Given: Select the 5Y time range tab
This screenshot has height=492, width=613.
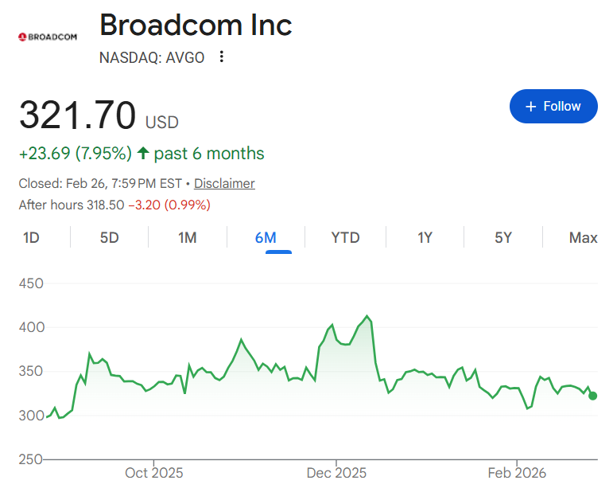Looking at the screenshot, I should click(x=503, y=237).
